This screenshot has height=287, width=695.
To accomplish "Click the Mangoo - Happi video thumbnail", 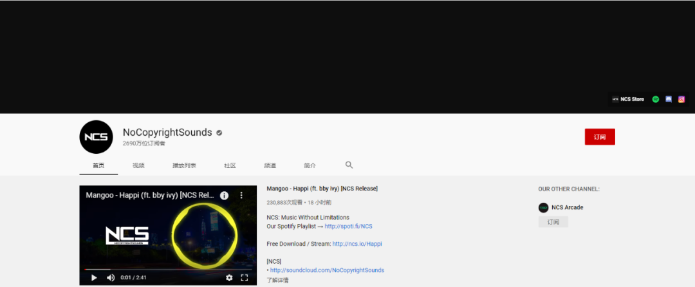I will click(x=168, y=235).
